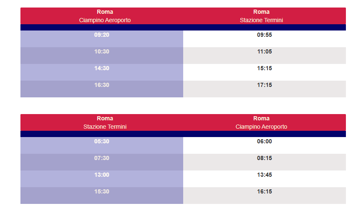Select the 16:30 Ciampino departure cell

tap(102, 89)
